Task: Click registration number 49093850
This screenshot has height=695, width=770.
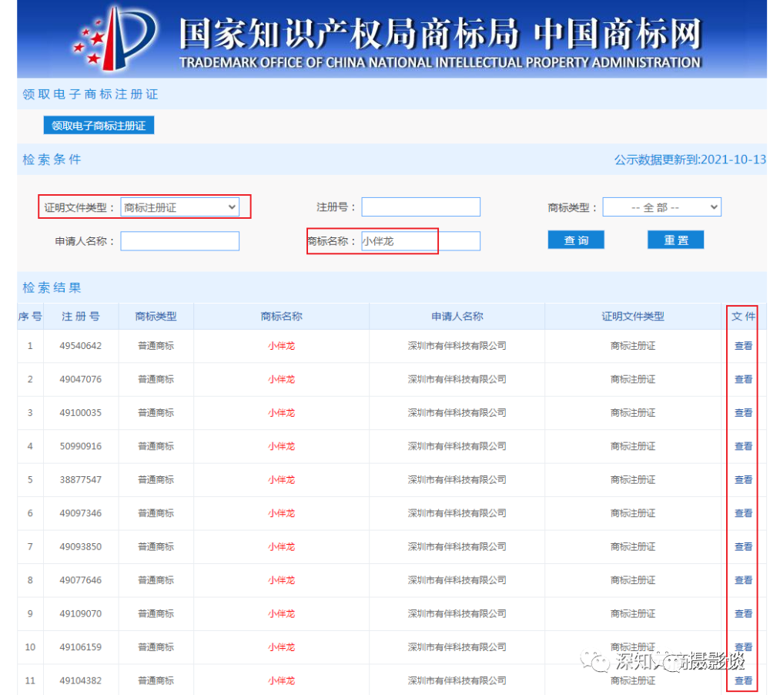Action: tap(81, 546)
